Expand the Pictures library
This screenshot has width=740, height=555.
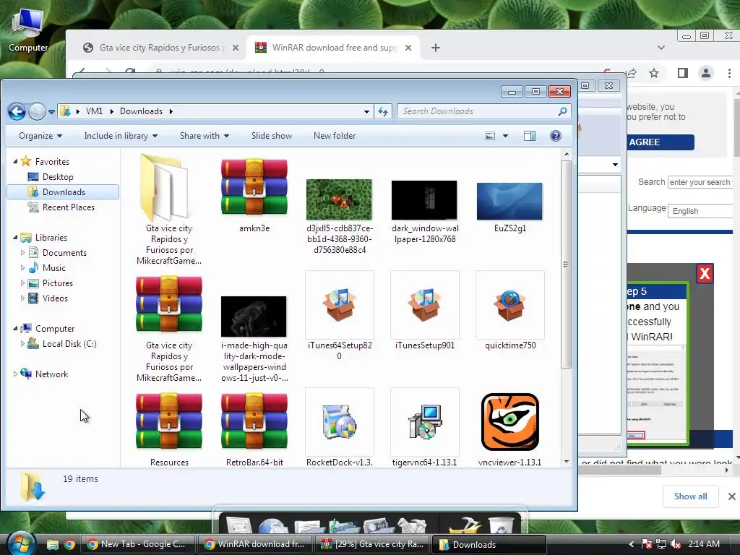[22, 283]
